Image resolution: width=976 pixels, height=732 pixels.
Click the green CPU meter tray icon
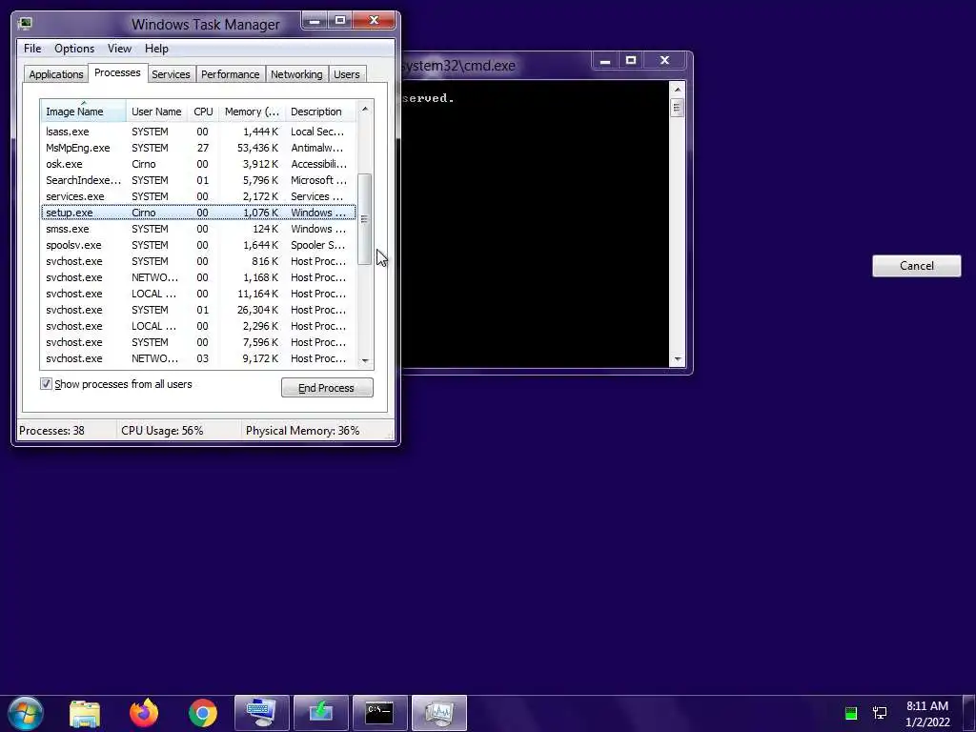click(x=851, y=713)
